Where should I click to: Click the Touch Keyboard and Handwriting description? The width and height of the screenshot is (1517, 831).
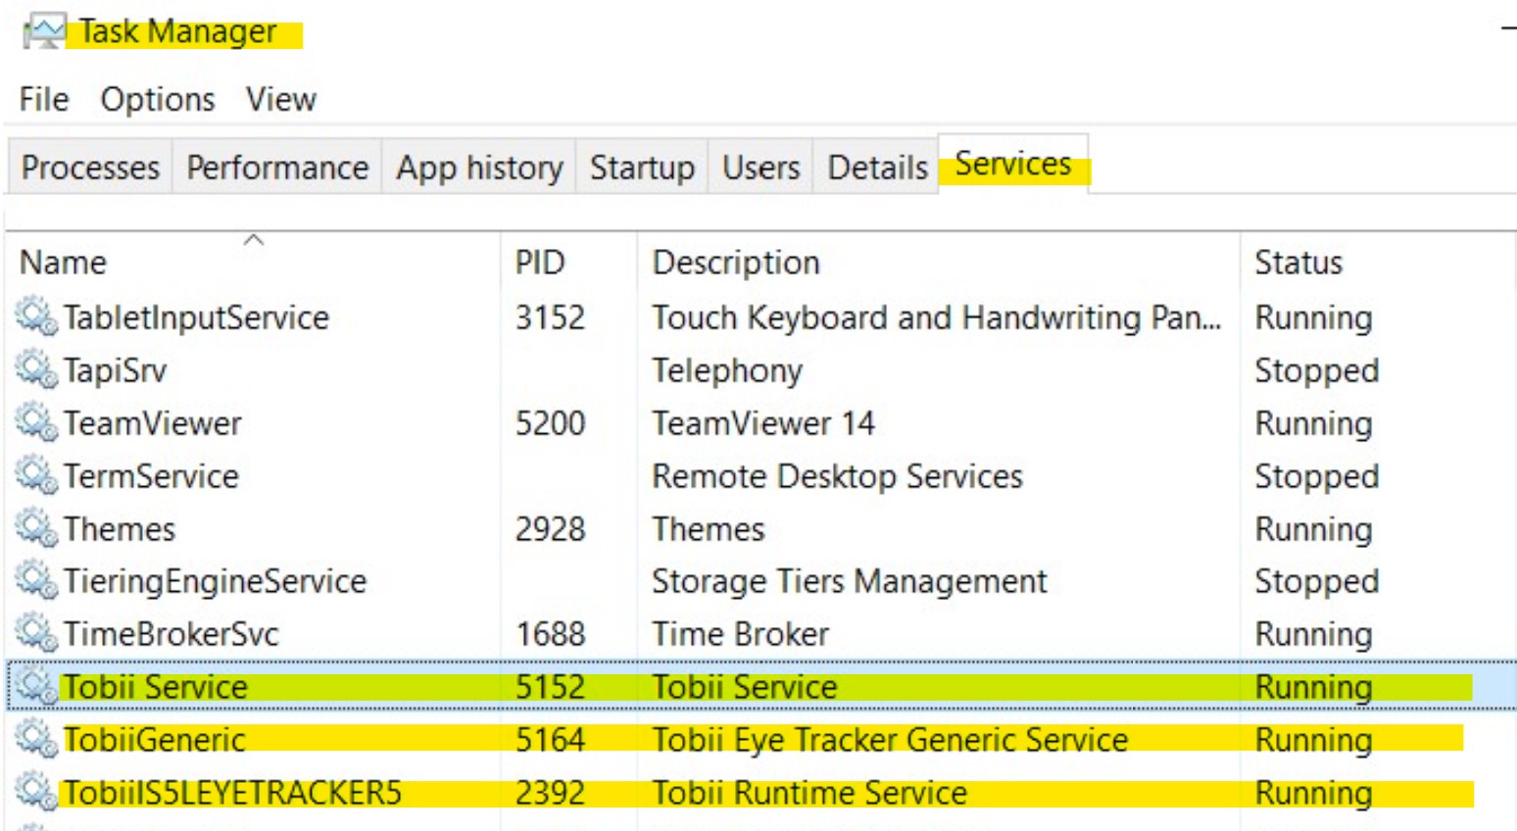(x=937, y=318)
